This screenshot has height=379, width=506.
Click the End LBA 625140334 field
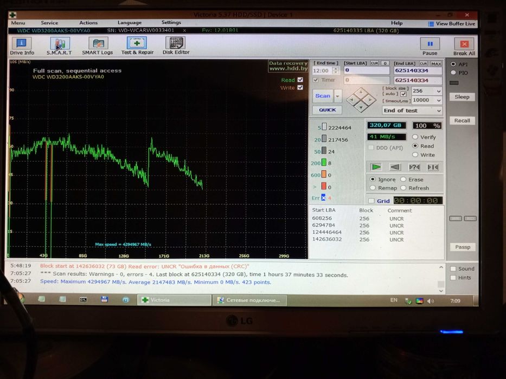[418, 70]
